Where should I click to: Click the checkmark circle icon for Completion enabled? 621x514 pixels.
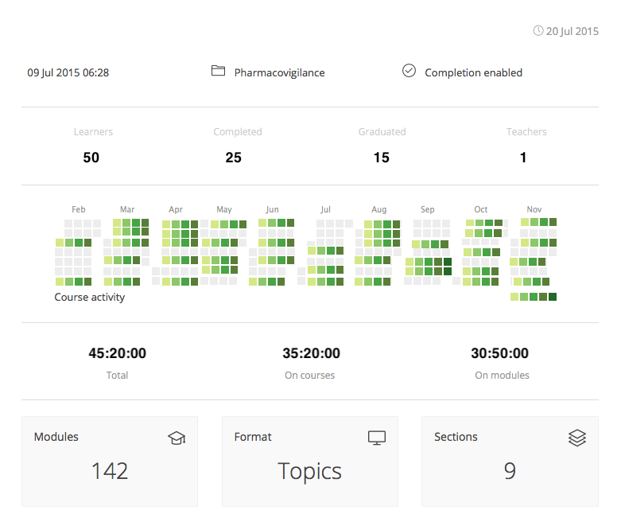click(x=409, y=71)
